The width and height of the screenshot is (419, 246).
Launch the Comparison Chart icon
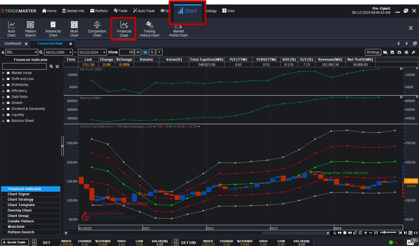(97, 29)
